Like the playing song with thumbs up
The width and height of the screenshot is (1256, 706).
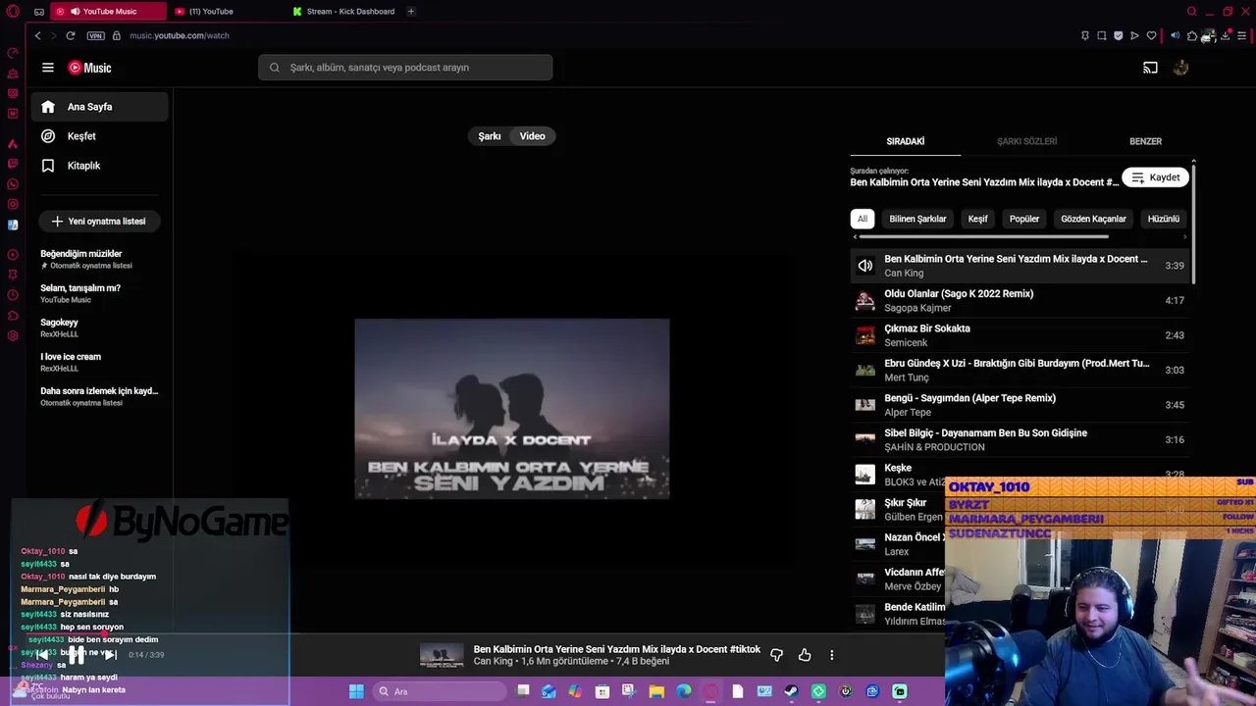(x=805, y=655)
